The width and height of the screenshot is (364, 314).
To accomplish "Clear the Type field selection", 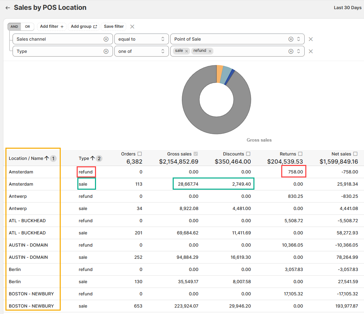I will 106,51.
